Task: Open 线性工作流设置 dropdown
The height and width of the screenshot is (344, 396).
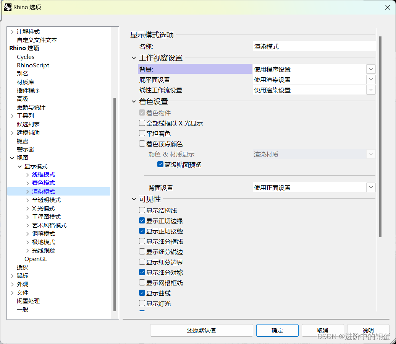Action: click(x=371, y=90)
